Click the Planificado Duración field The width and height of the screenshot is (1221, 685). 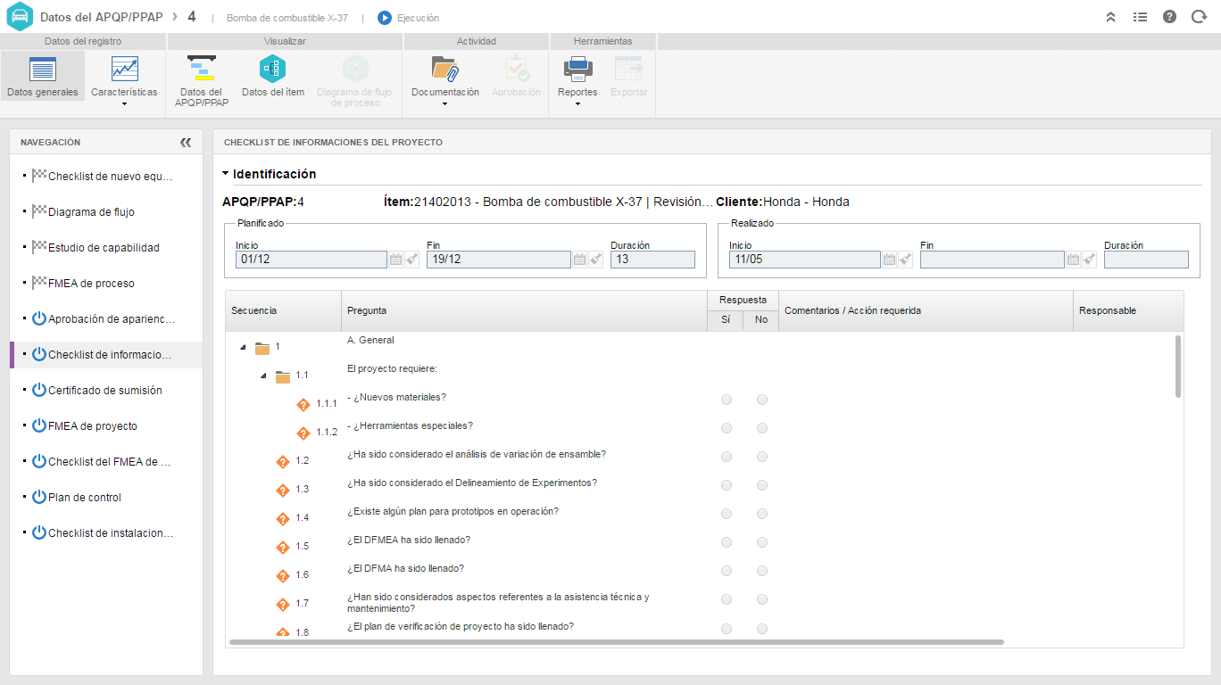point(652,260)
